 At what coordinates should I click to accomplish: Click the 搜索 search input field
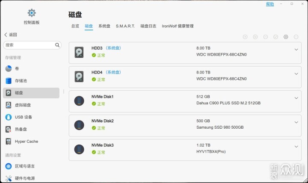click(32, 45)
